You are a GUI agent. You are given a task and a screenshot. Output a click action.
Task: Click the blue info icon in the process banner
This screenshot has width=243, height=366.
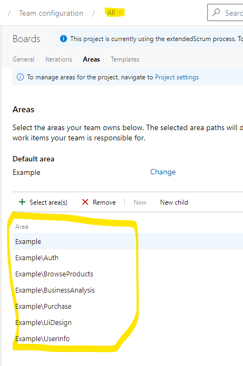(x=64, y=38)
